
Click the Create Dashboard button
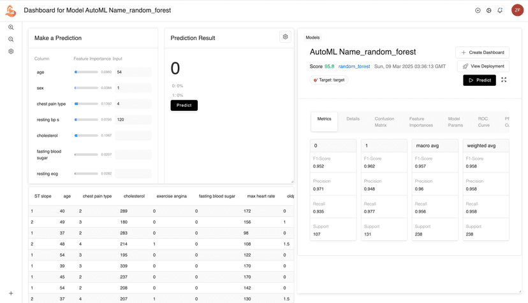(482, 52)
